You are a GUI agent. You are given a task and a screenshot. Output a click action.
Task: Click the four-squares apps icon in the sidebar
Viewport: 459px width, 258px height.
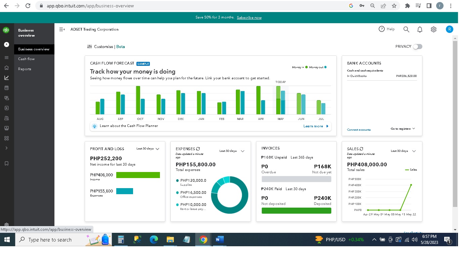tap(6, 138)
